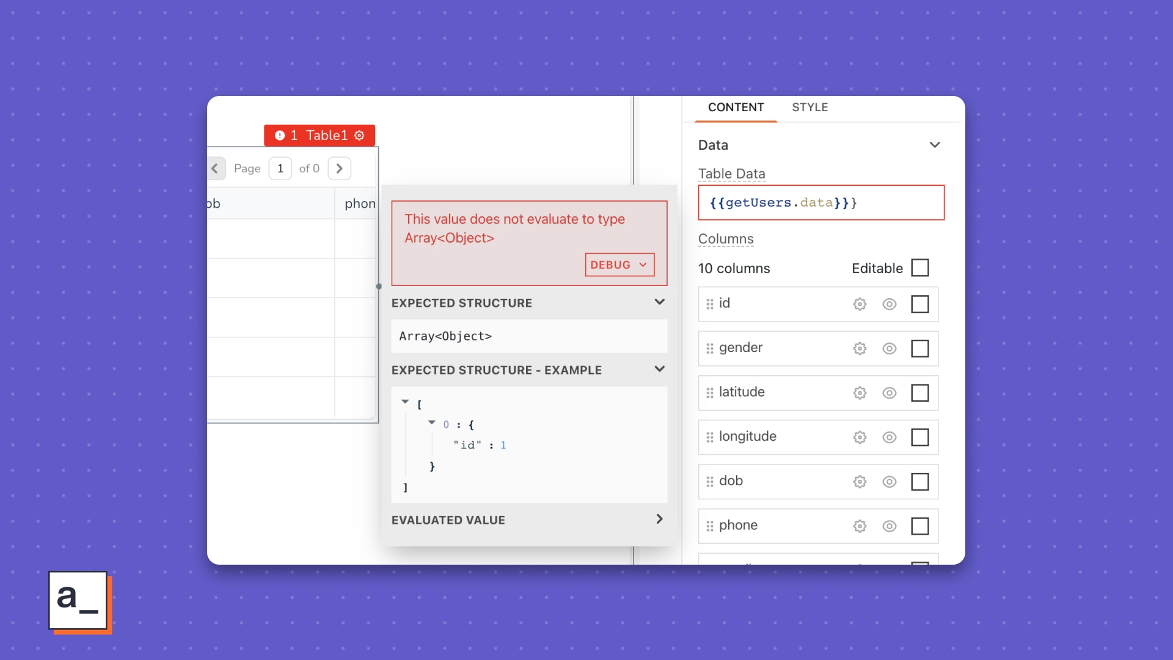Collapse the Expected Structure section

click(x=660, y=302)
